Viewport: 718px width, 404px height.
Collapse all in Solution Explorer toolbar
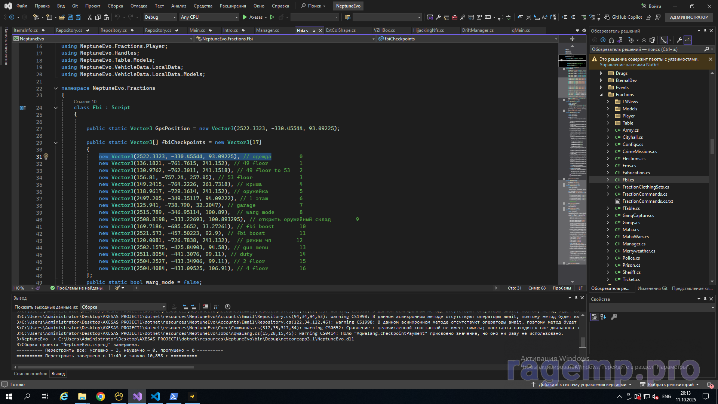[644, 40]
